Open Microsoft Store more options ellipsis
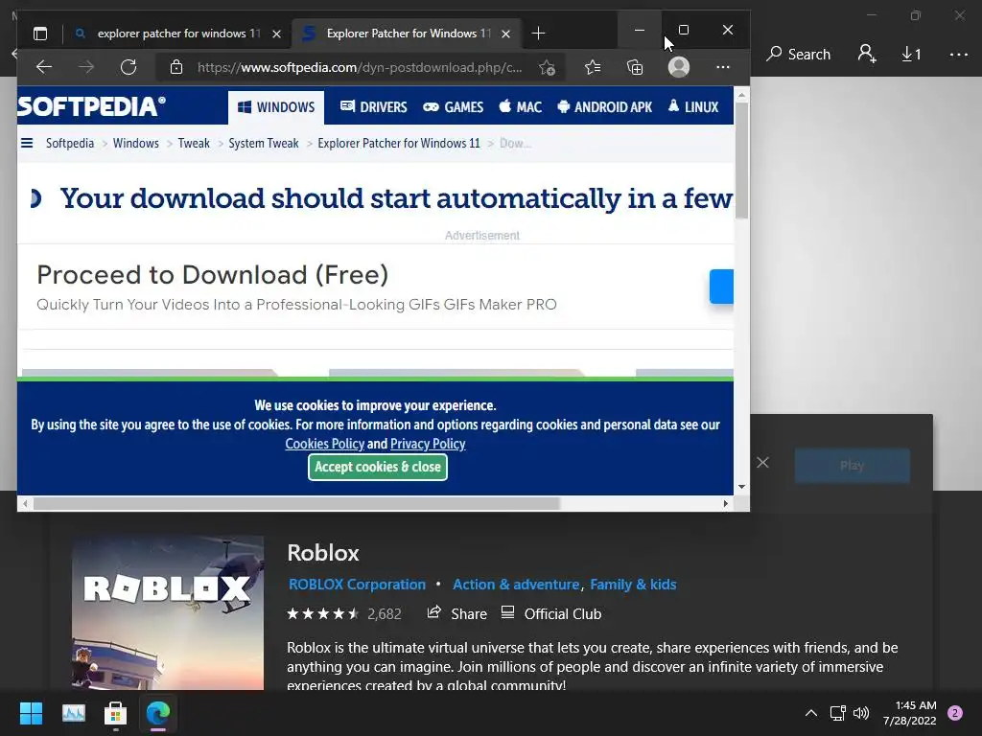 (x=958, y=55)
